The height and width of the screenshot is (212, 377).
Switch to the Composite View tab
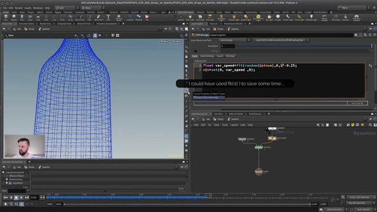64,24
